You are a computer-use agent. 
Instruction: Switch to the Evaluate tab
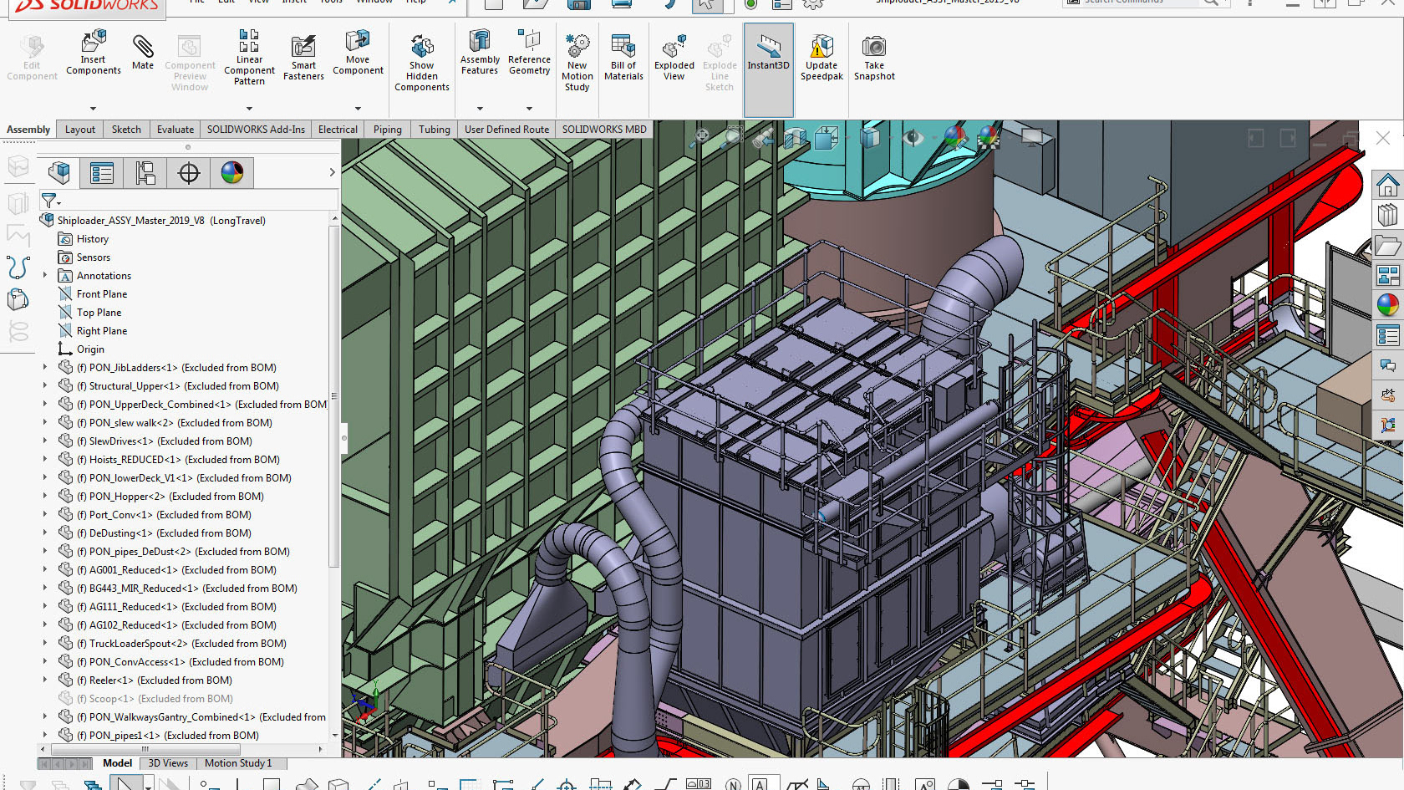coord(175,129)
